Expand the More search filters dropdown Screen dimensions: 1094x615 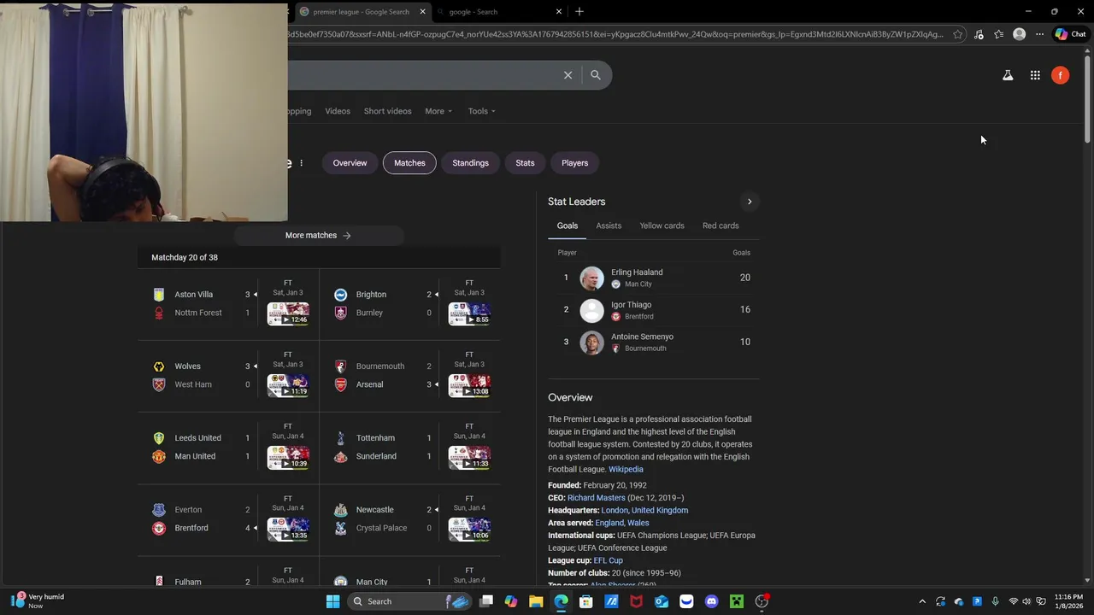coord(438,111)
